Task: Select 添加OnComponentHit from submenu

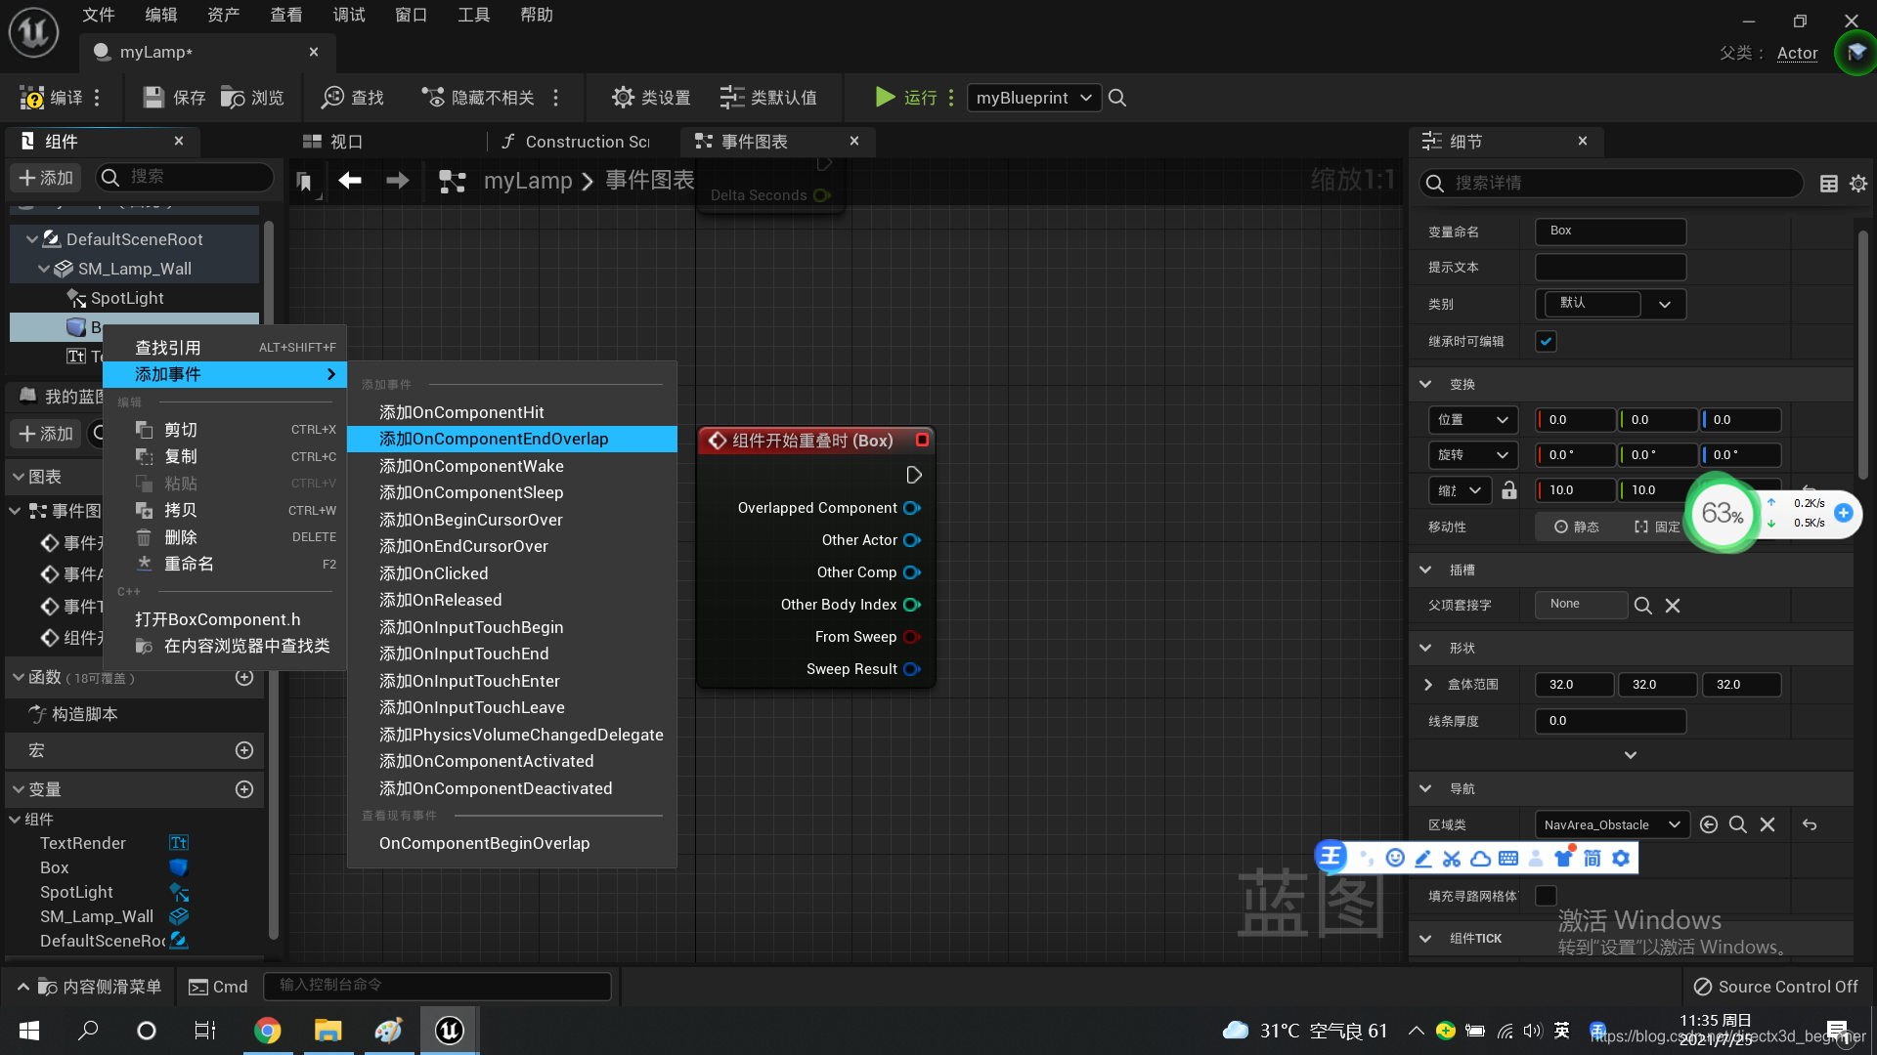Action: point(461,412)
